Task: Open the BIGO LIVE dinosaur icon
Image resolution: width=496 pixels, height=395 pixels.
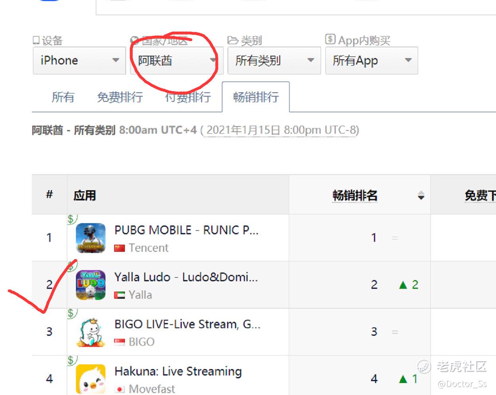Action: (91, 332)
